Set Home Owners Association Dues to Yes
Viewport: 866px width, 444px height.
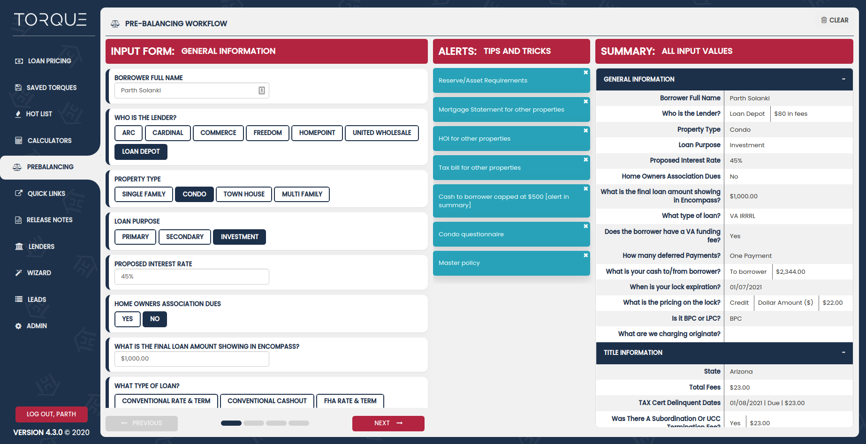point(127,319)
